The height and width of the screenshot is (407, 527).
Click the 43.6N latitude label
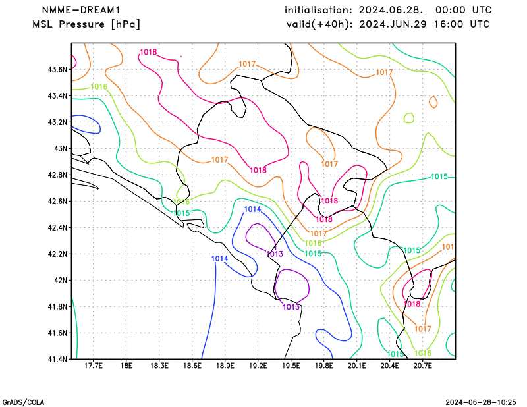[57, 70]
